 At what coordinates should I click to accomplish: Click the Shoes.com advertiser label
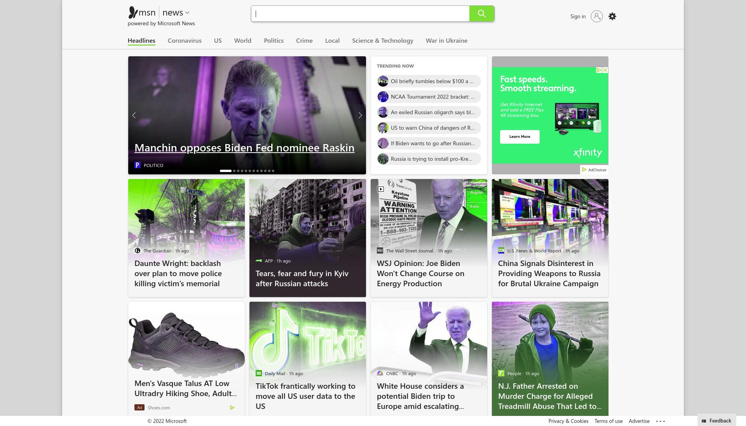[x=159, y=407]
